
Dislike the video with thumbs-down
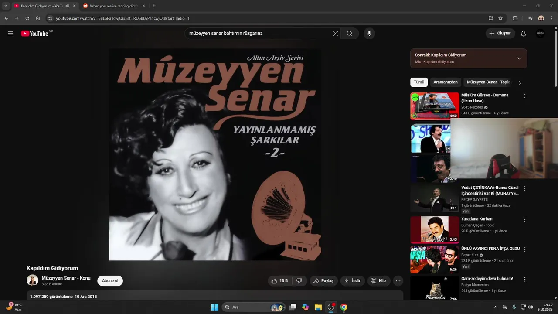click(299, 281)
